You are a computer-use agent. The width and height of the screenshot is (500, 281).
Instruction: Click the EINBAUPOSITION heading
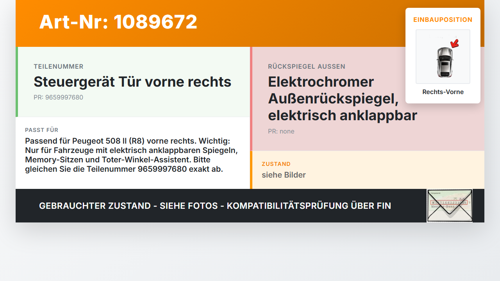(x=443, y=20)
